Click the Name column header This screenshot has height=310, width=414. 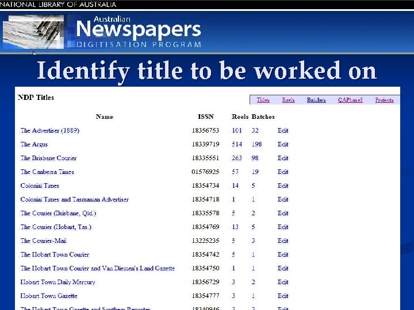click(x=105, y=117)
